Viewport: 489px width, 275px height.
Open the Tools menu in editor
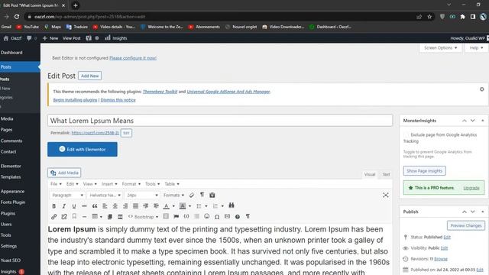pyautogui.click(x=152, y=184)
